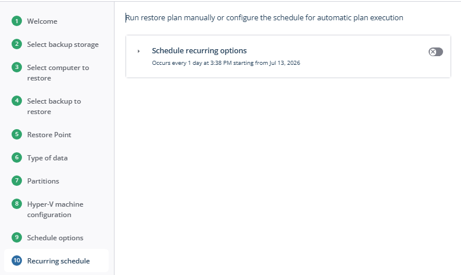Image resolution: width=461 pixels, height=275 pixels.
Task: Expand the Schedule recurring options arrow
Action: click(x=138, y=51)
